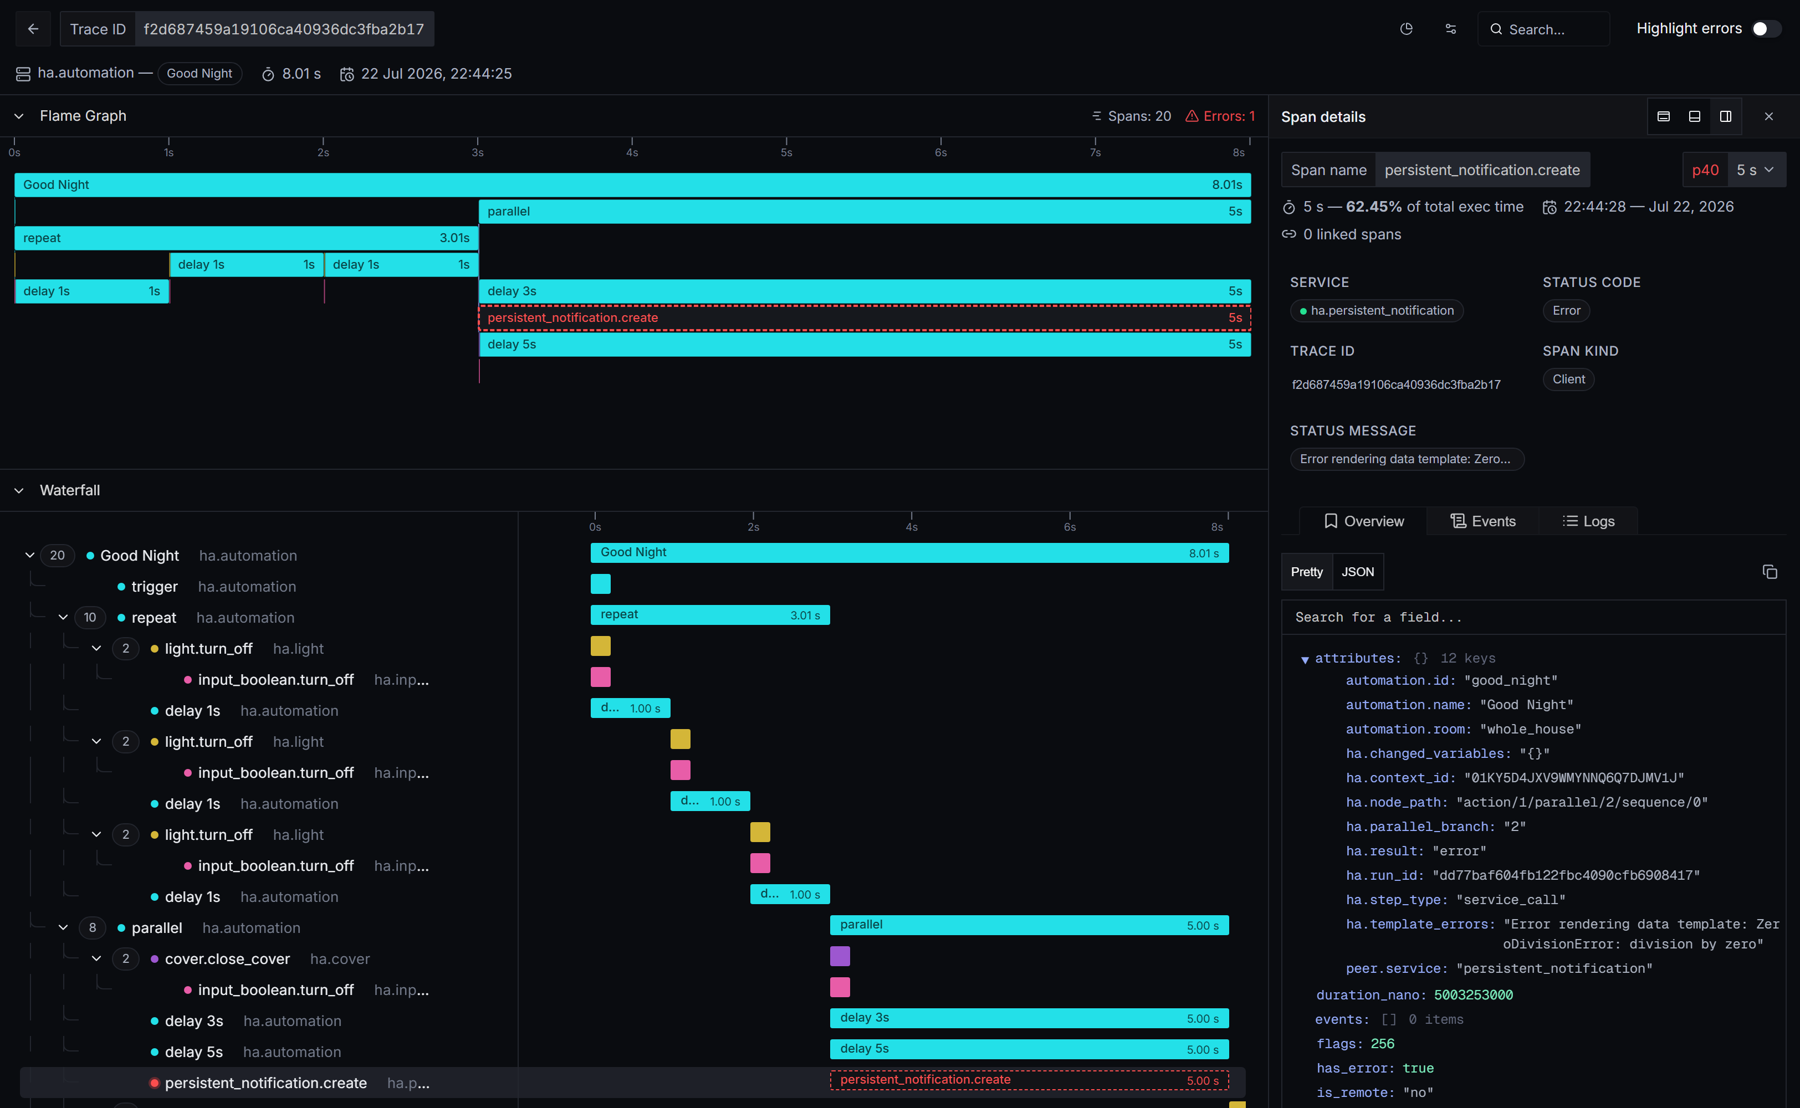Select the Pretty view tab

(x=1307, y=572)
